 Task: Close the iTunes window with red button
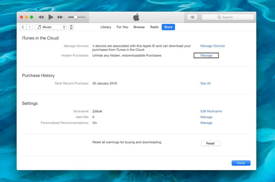[x=21, y=17]
